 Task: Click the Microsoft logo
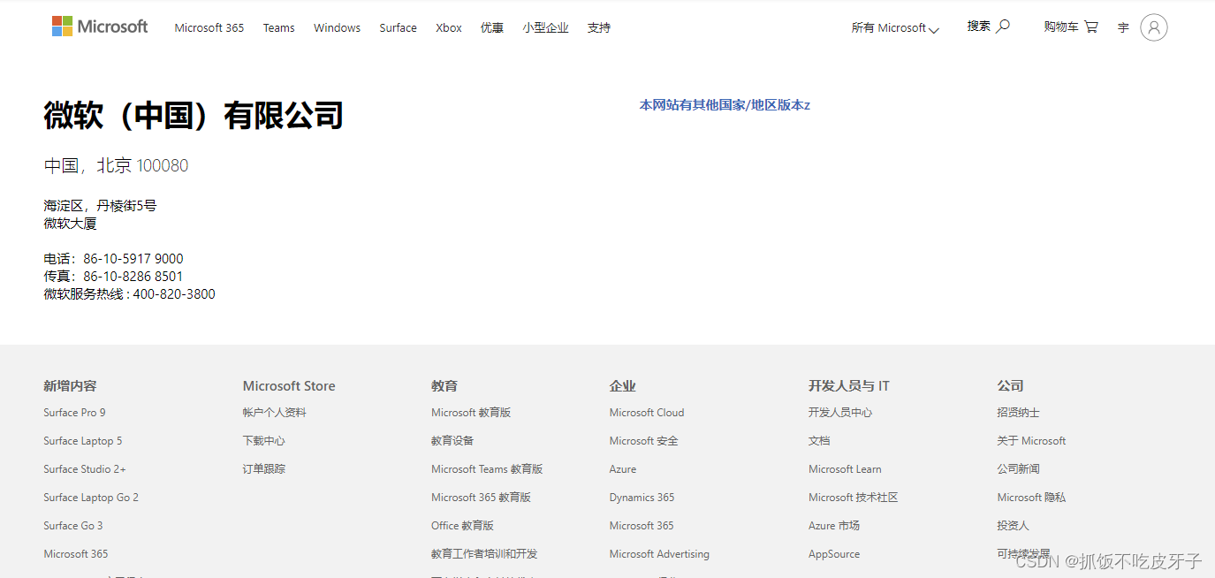pyautogui.click(x=100, y=27)
